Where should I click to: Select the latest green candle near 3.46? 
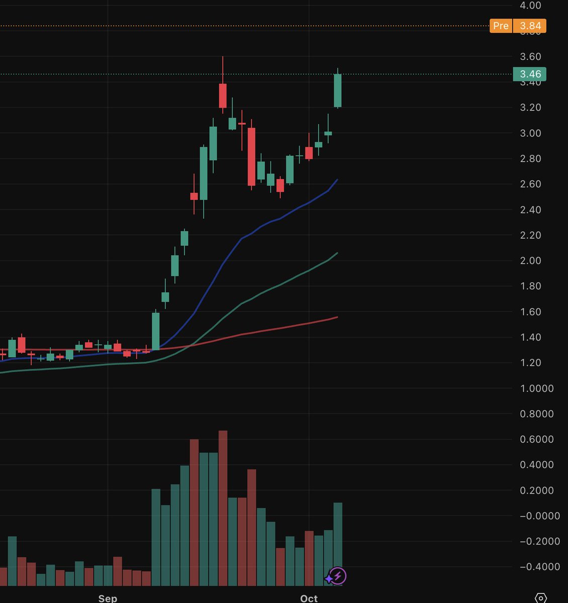coord(338,90)
